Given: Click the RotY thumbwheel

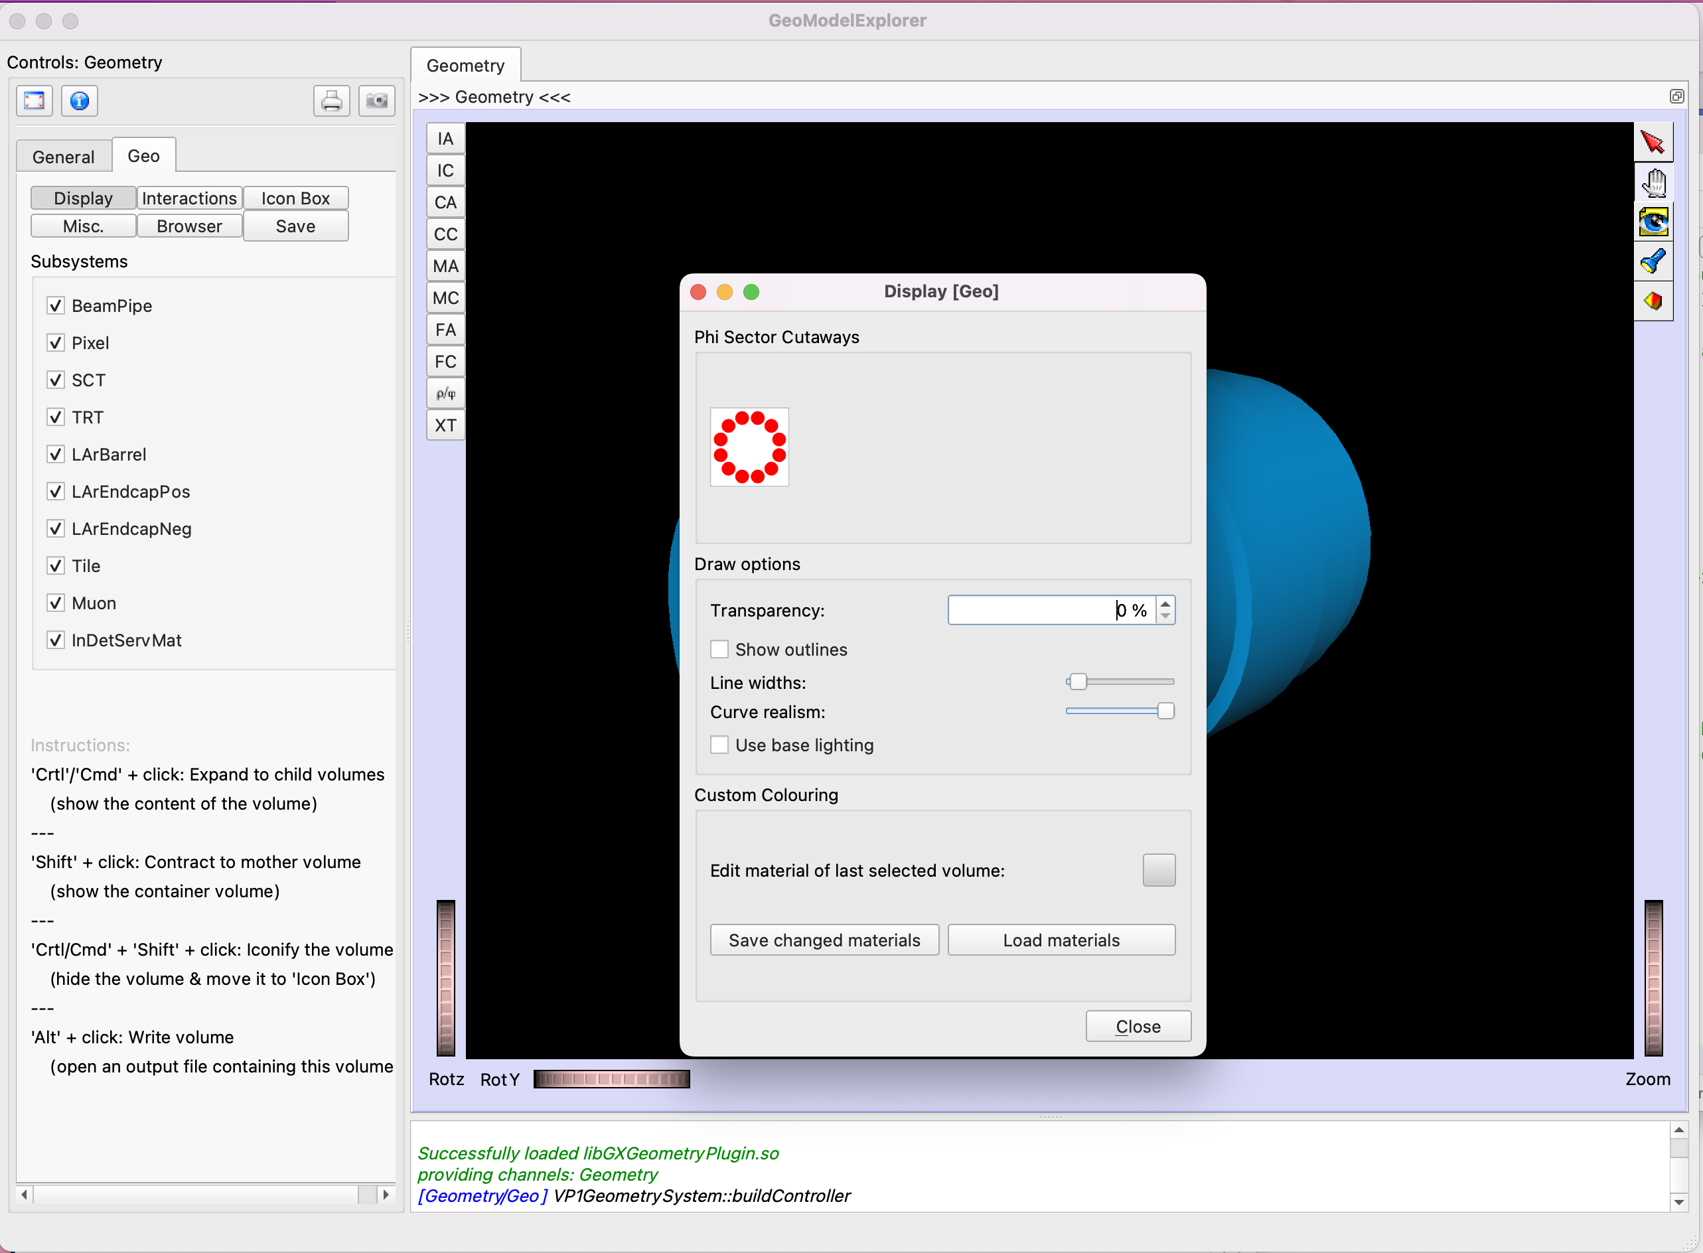Looking at the screenshot, I should (611, 1078).
